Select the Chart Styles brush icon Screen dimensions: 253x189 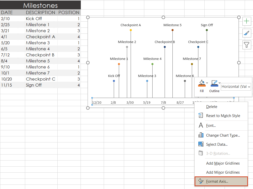click(x=247, y=33)
